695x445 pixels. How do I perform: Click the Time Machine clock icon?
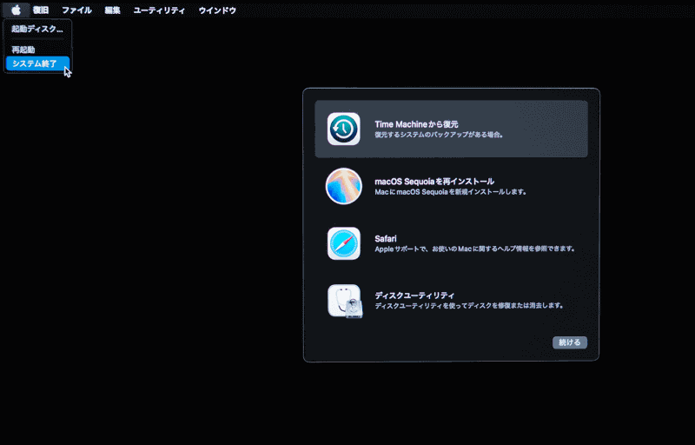(343, 129)
